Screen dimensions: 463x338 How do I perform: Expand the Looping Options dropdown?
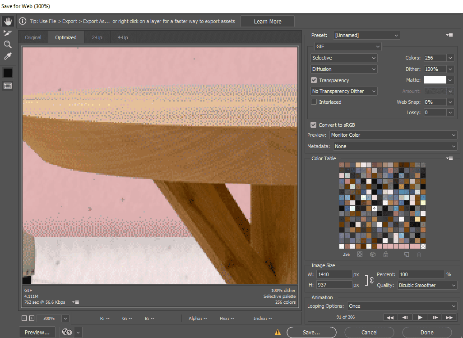click(402, 306)
